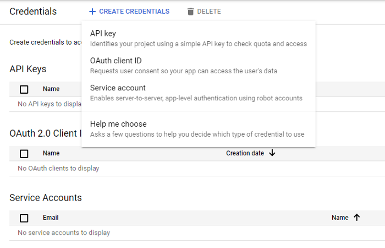
Task: Click Name header in API Keys table
Action: coord(51,89)
